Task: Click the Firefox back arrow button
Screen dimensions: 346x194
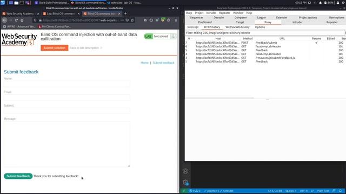Action: point(5,20)
